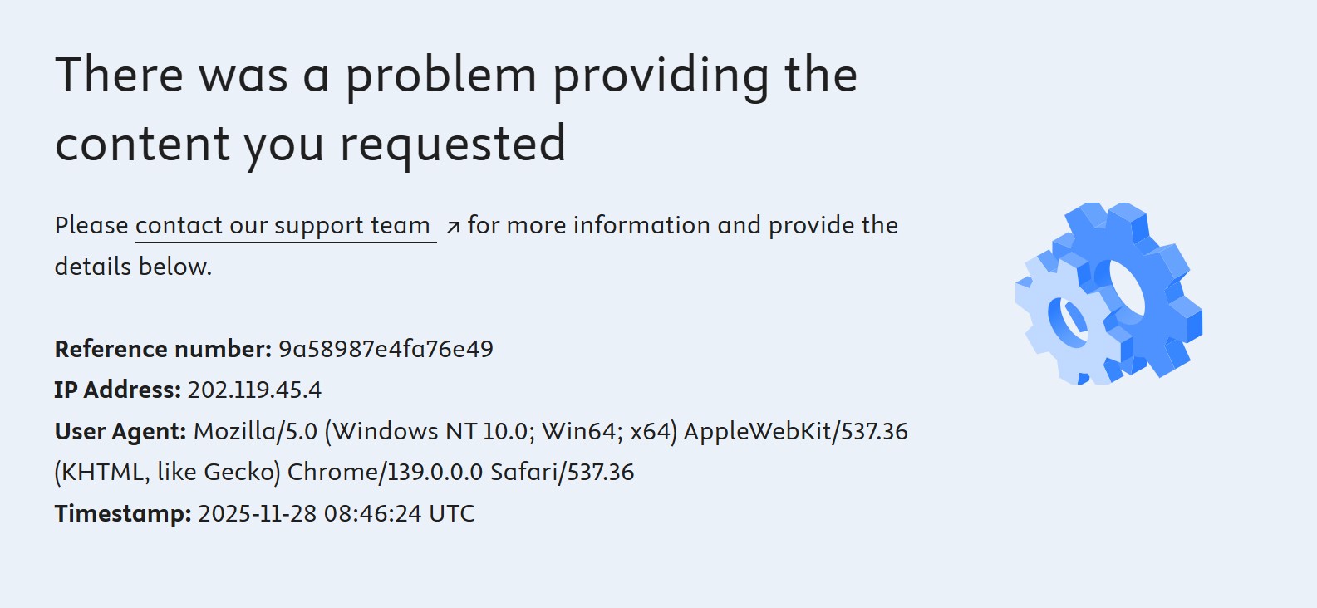1317x608 pixels.
Task: Click the external link arrow icon
Action: tap(453, 227)
